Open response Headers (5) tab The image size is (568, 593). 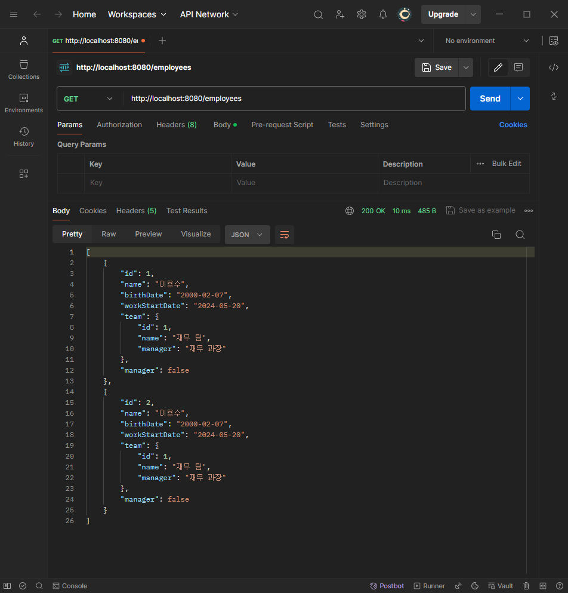click(x=136, y=211)
